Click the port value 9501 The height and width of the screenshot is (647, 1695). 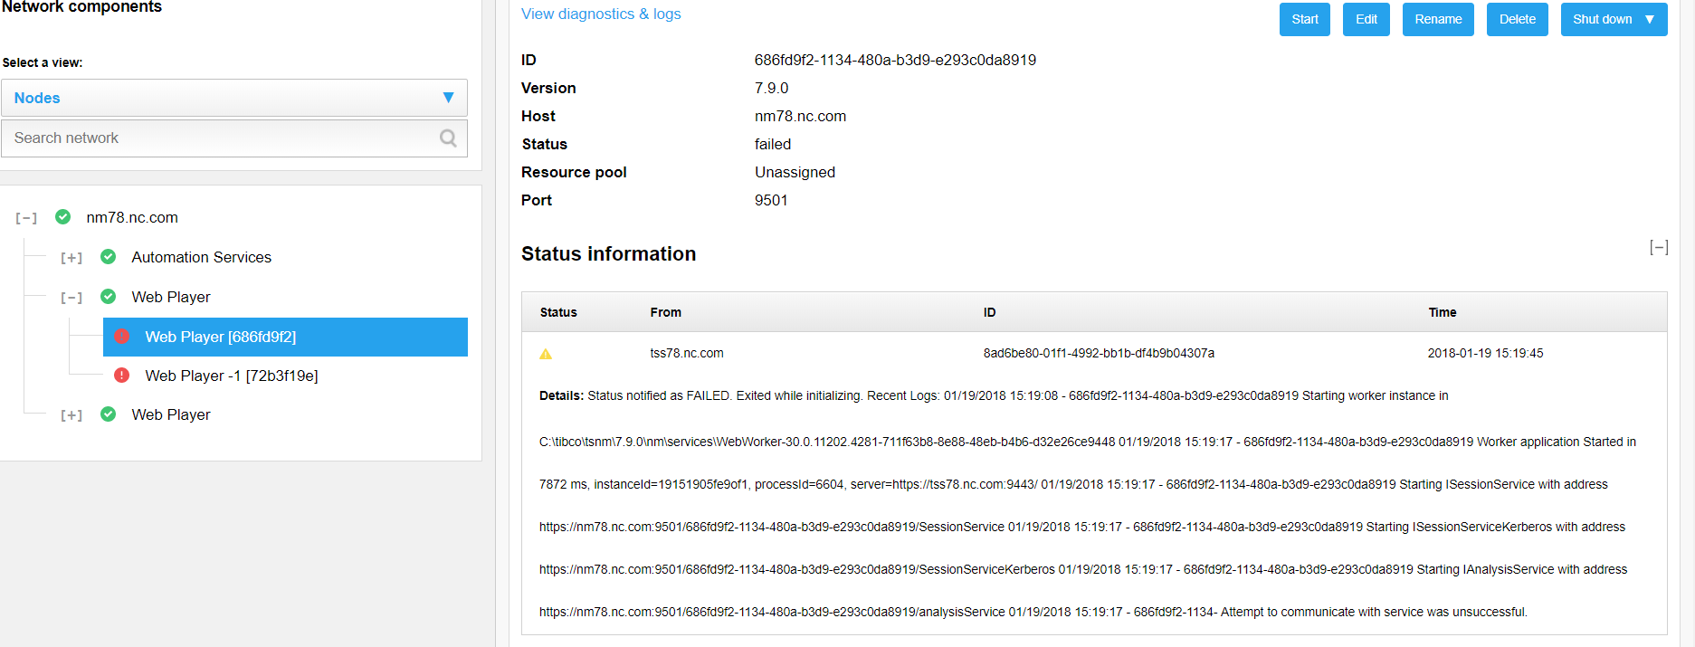coord(771,200)
